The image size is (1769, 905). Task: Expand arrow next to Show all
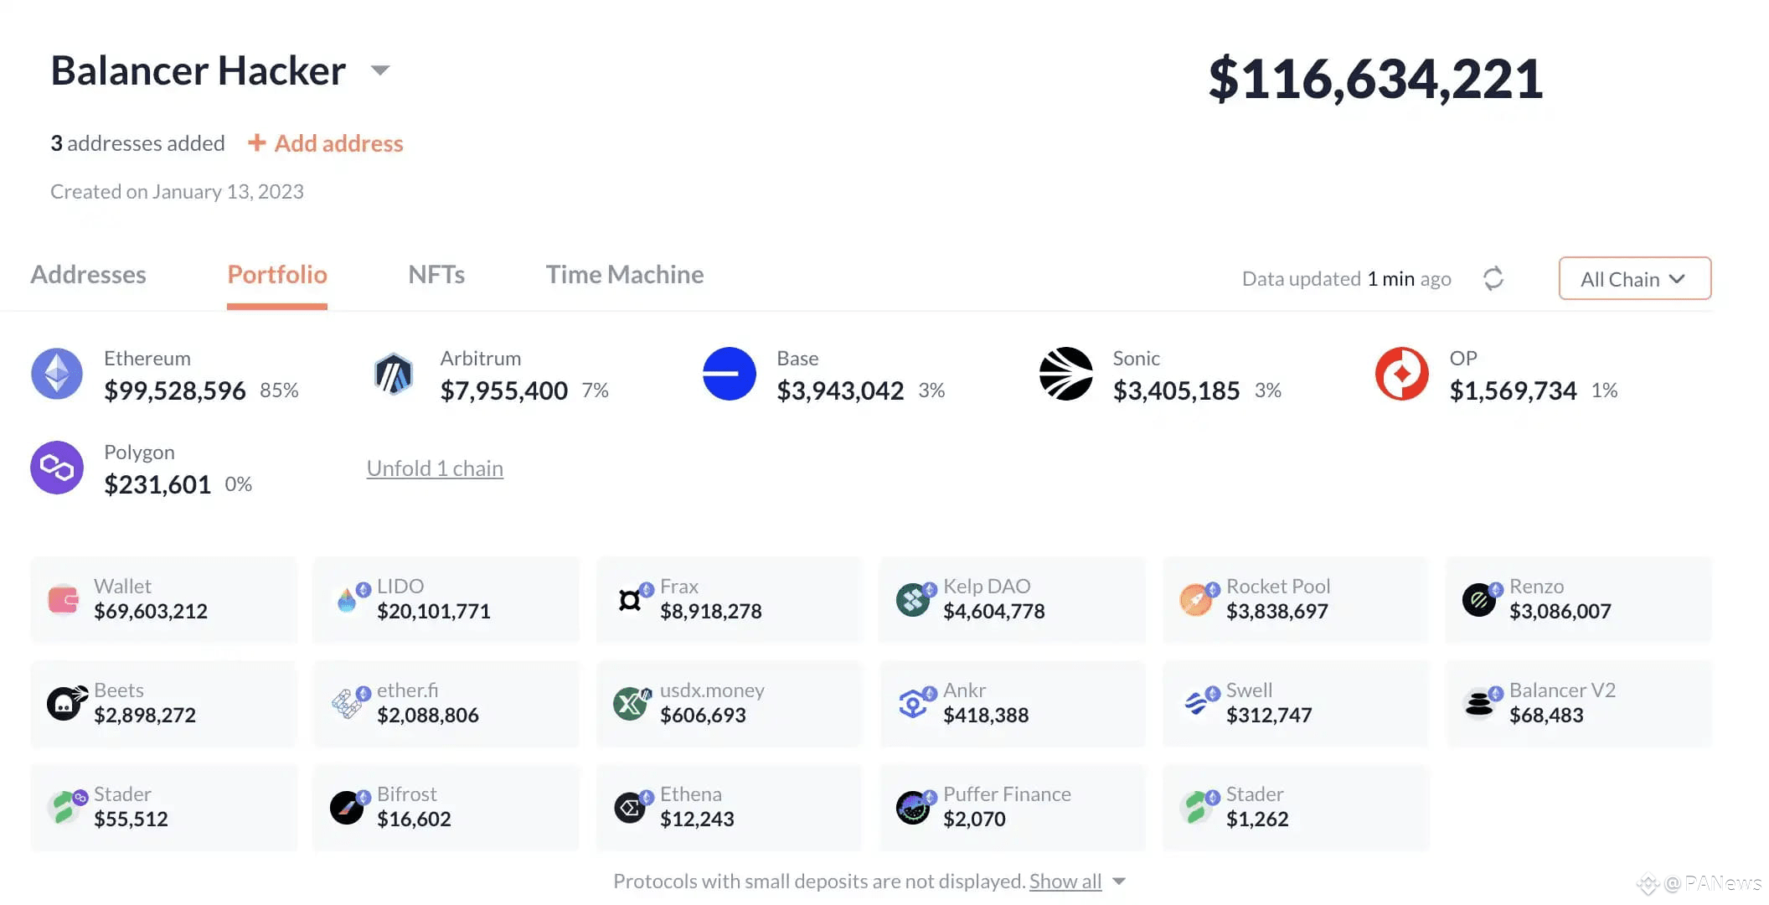(x=1119, y=882)
